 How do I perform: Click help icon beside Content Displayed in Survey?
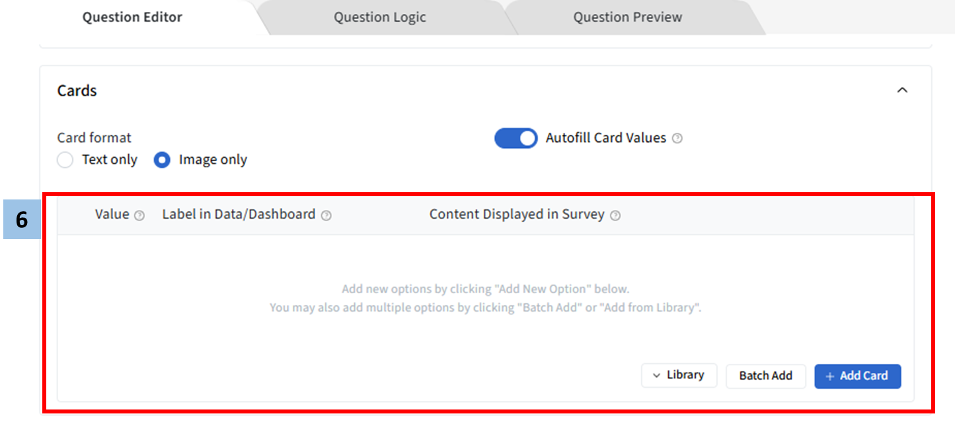tap(615, 215)
